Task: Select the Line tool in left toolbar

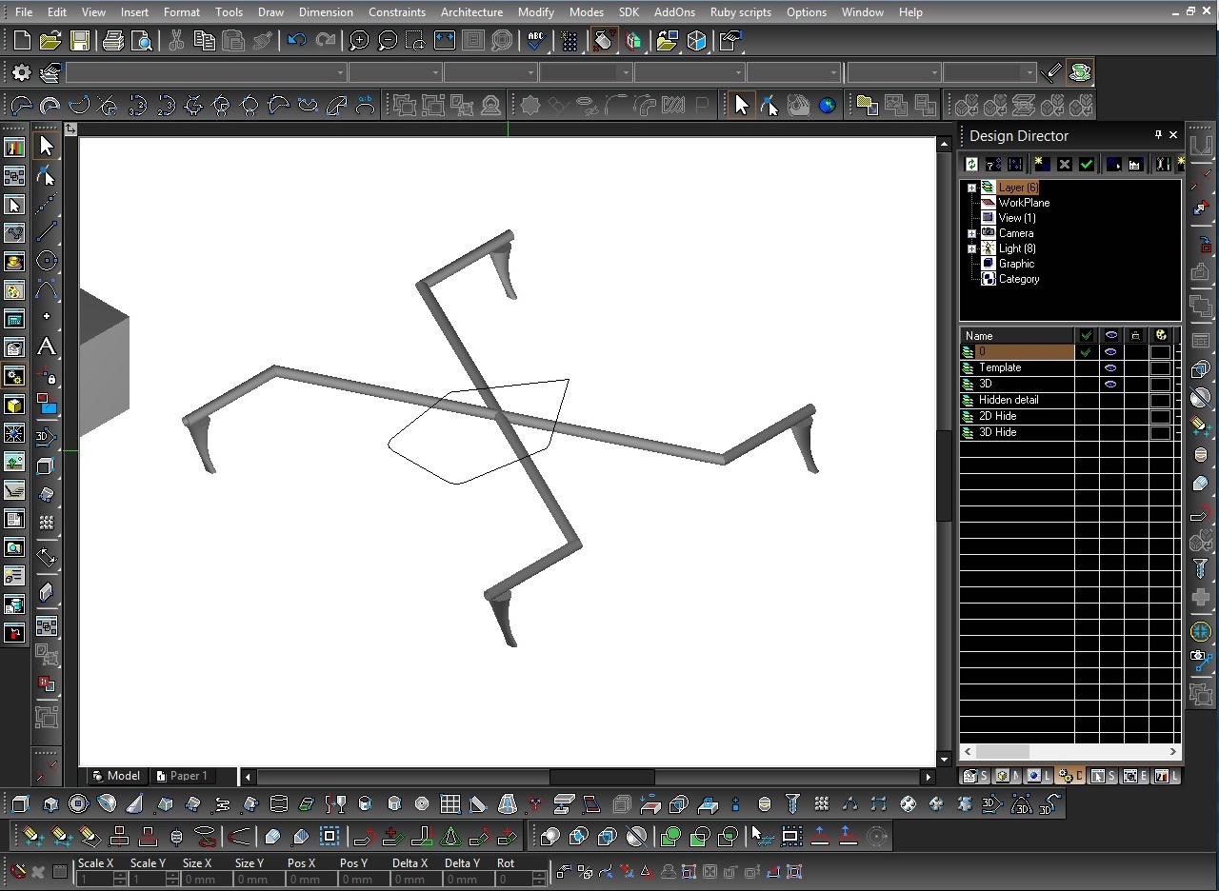Action: coord(46,232)
